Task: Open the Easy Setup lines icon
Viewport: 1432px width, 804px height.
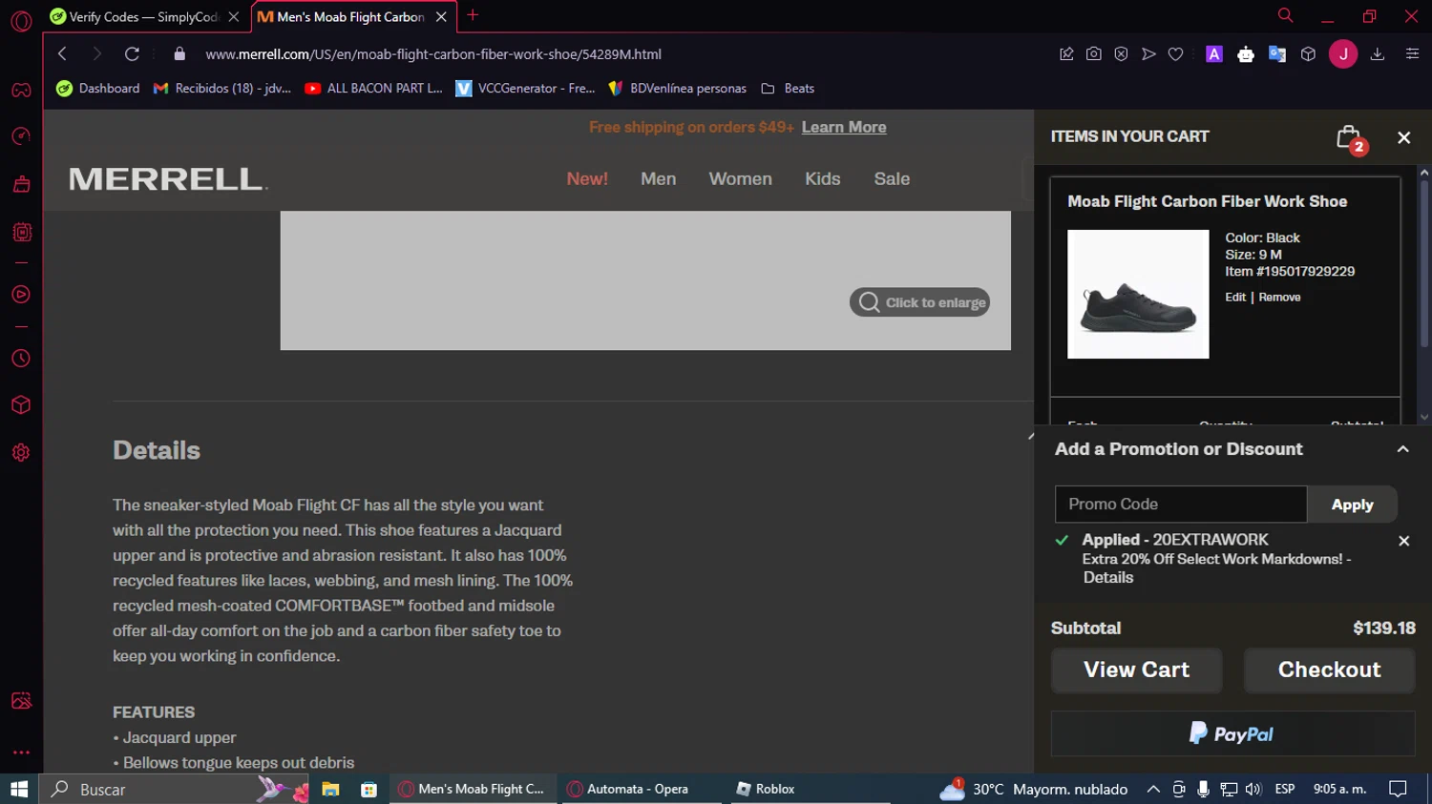Action: pos(1412,54)
